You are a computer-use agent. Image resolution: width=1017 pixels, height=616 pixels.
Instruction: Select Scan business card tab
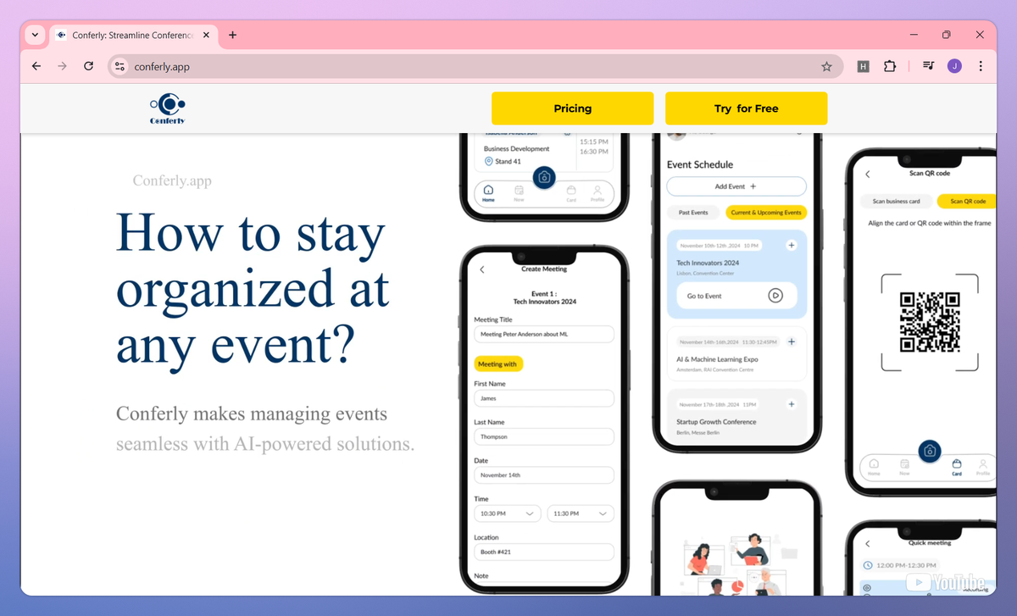897,201
